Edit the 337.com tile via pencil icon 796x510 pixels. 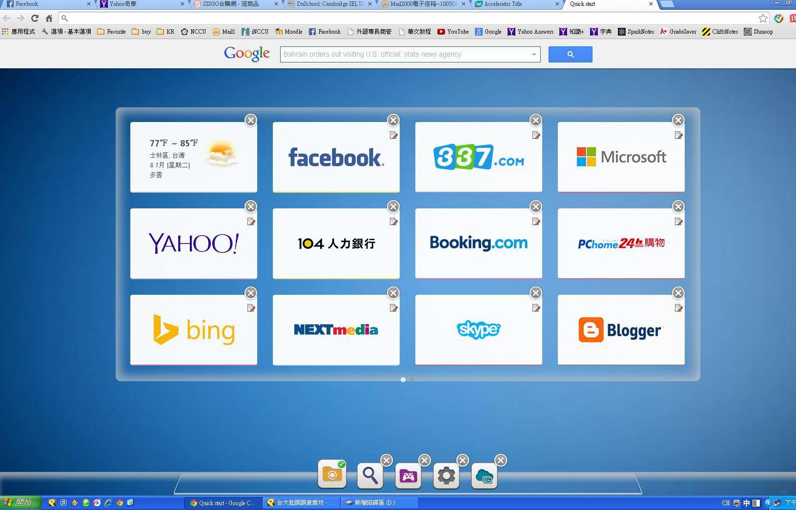536,135
